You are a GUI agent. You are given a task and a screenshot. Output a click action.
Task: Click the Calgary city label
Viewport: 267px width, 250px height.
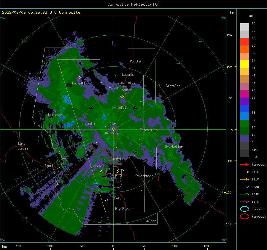(116, 175)
